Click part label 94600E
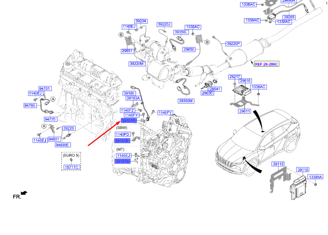This screenshot has height=235, width=328. 62,145
